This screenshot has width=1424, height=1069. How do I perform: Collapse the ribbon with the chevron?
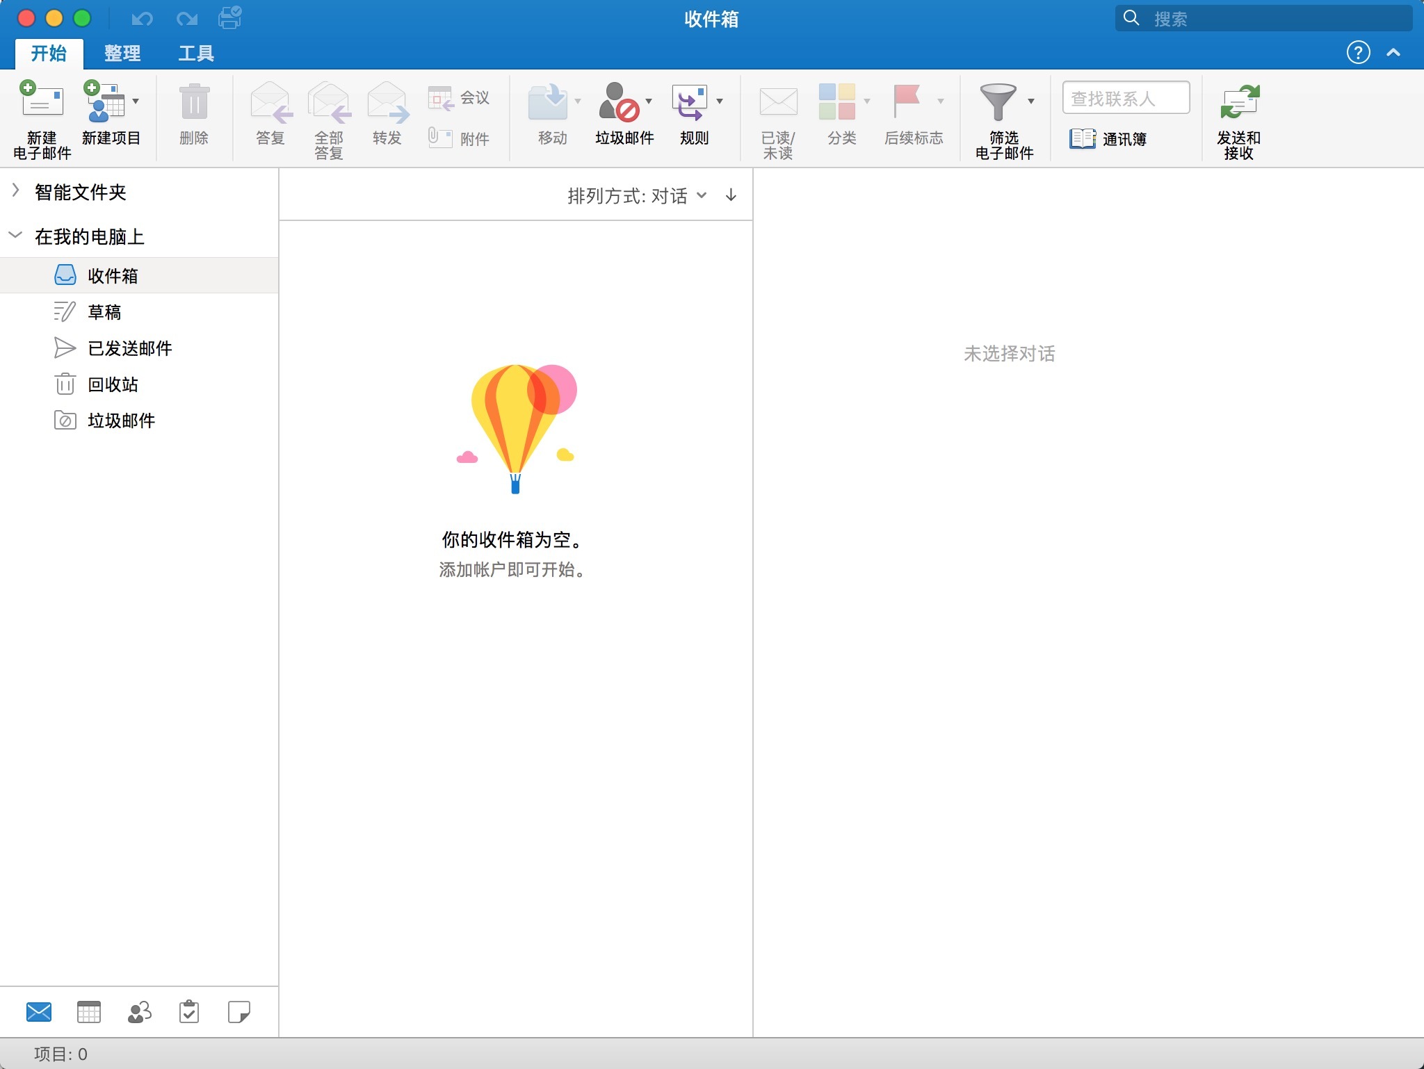(x=1395, y=53)
